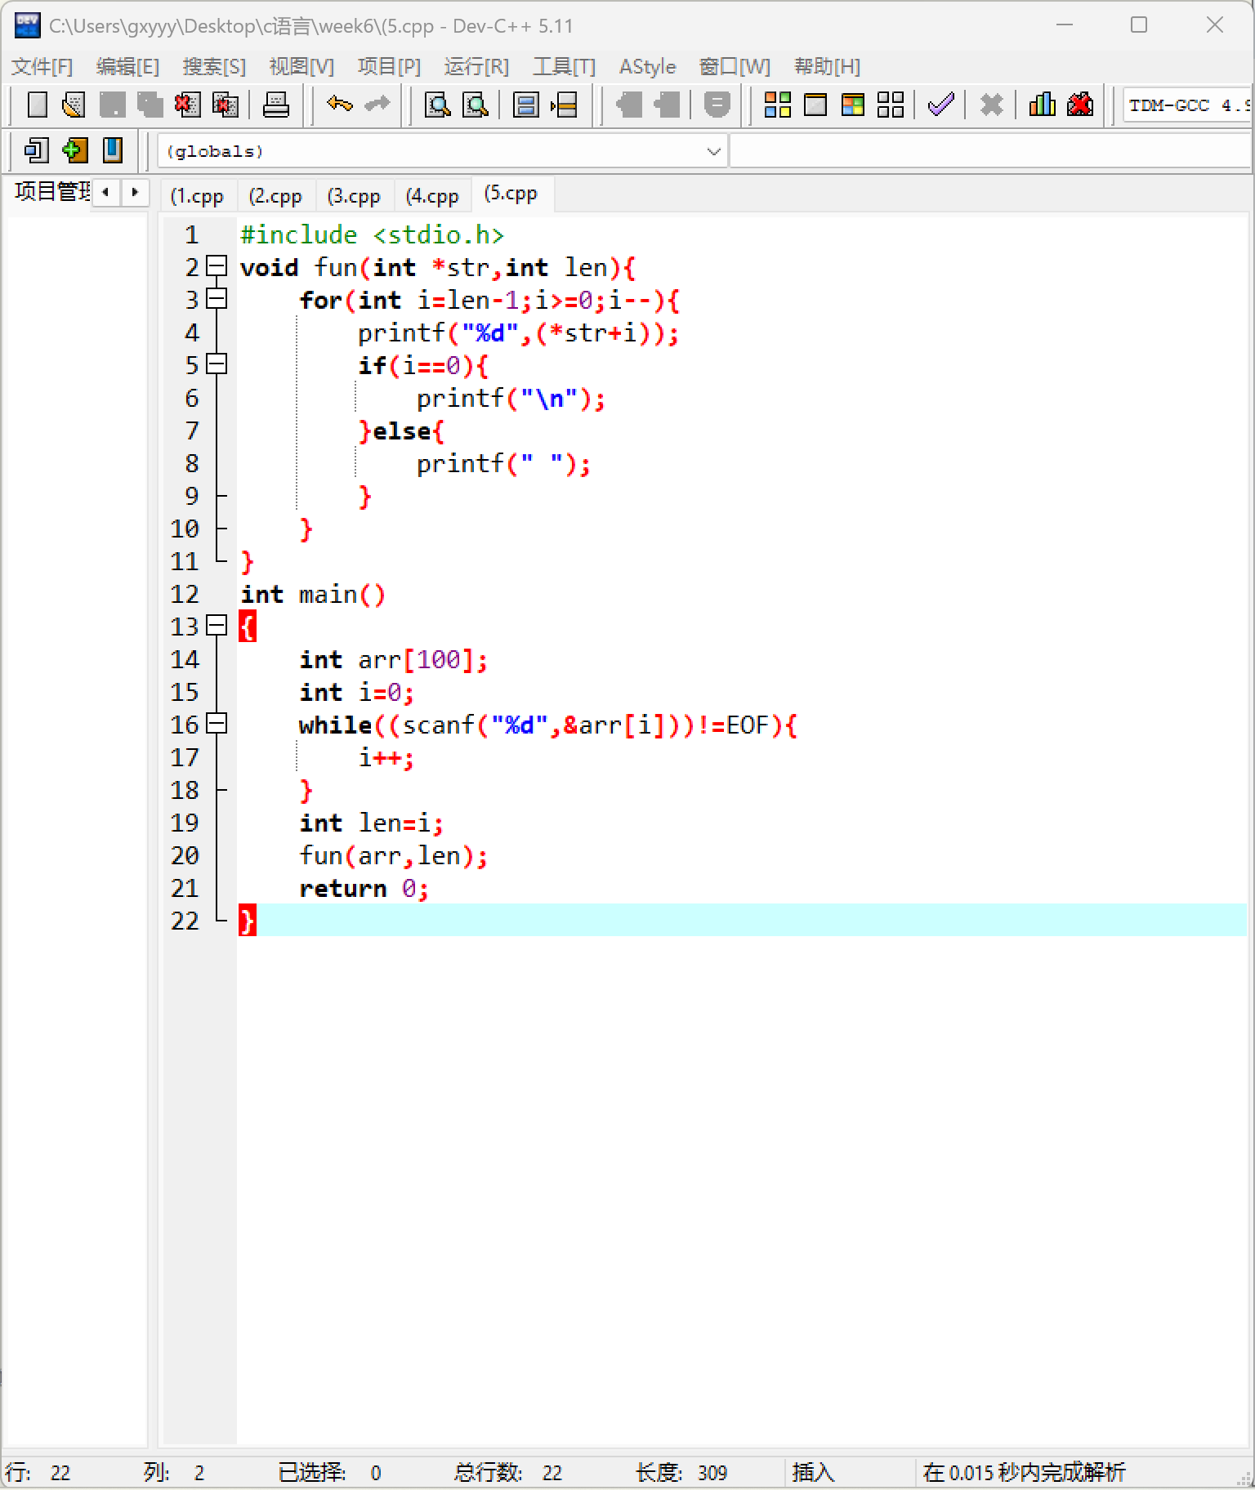Select the 项目管理 side panel tab
1255x1490 pixels.
51,191
